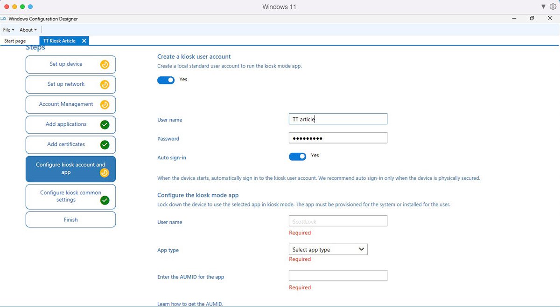Expand the File menu chevron
The width and height of the screenshot is (560, 307).
(14, 29)
